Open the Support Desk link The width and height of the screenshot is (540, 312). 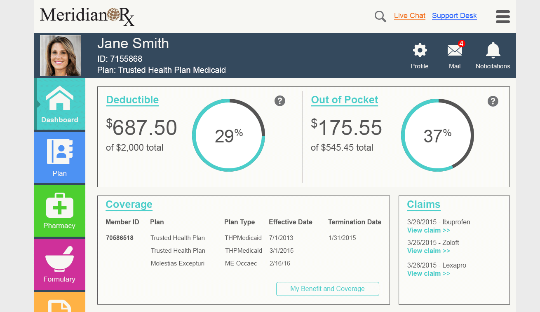[x=454, y=16]
